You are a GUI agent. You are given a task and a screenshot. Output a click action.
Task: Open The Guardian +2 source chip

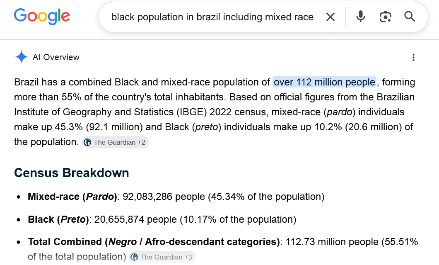pos(116,143)
